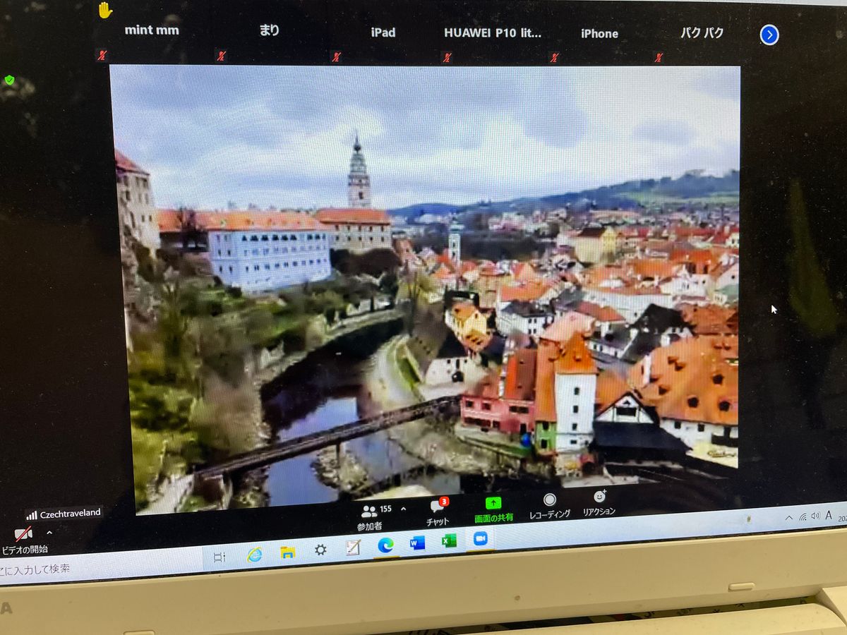The height and width of the screenshot is (635, 847).
Task: Open Excel from the taskbar
Action: pyautogui.click(x=449, y=540)
